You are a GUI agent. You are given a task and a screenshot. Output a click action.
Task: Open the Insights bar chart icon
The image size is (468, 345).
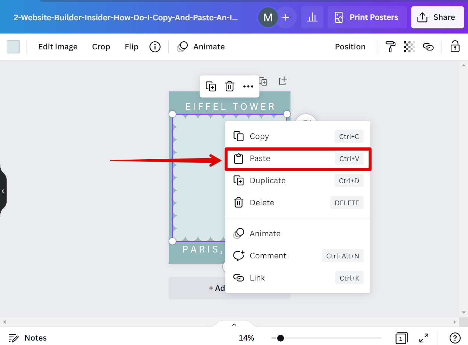(x=312, y=17)
